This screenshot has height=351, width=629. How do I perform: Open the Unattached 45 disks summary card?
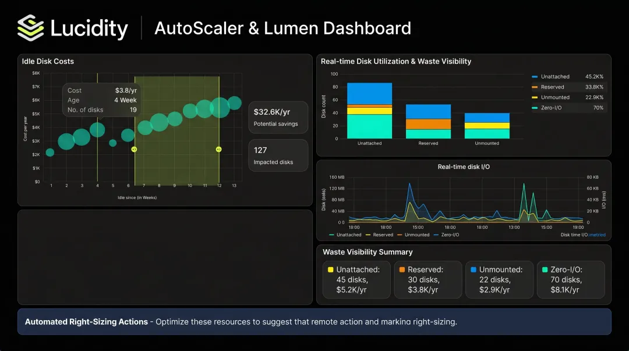[x=356, y=279]
